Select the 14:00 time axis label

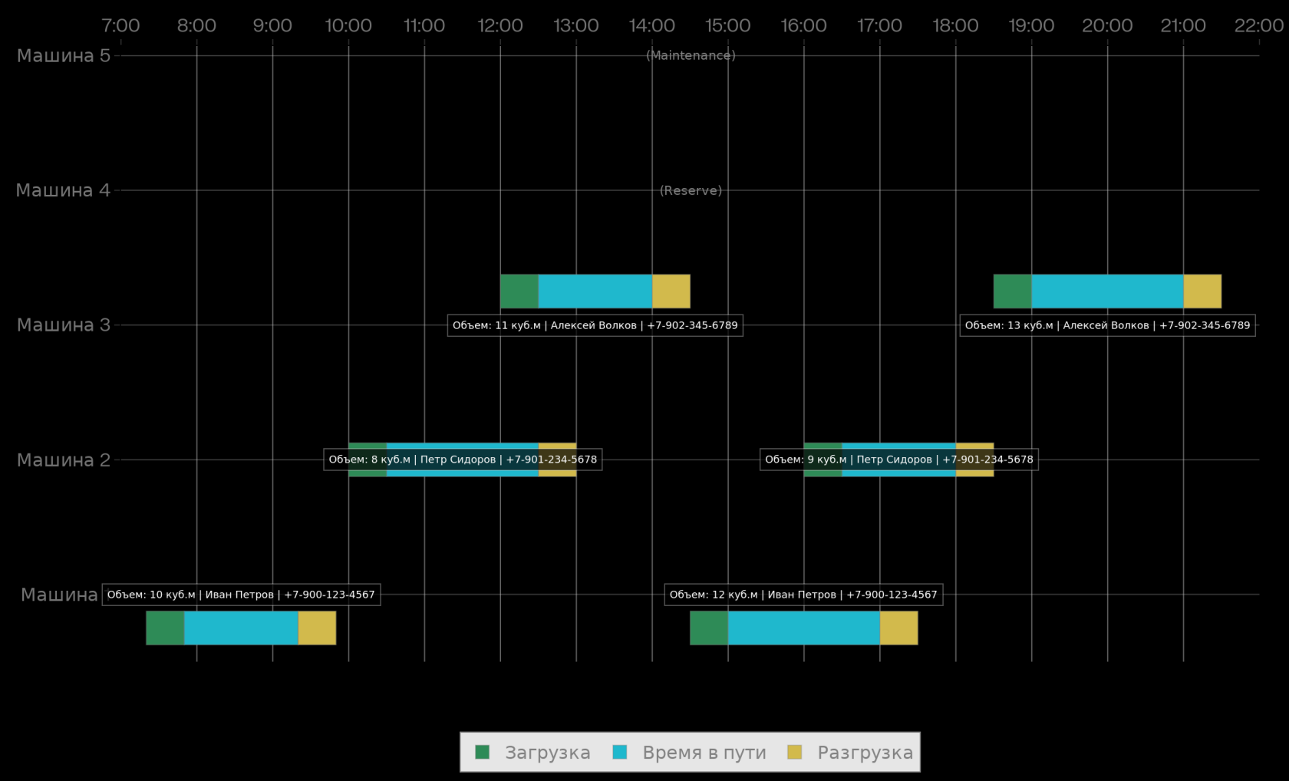pyautogui.click(x=651, y=25)
